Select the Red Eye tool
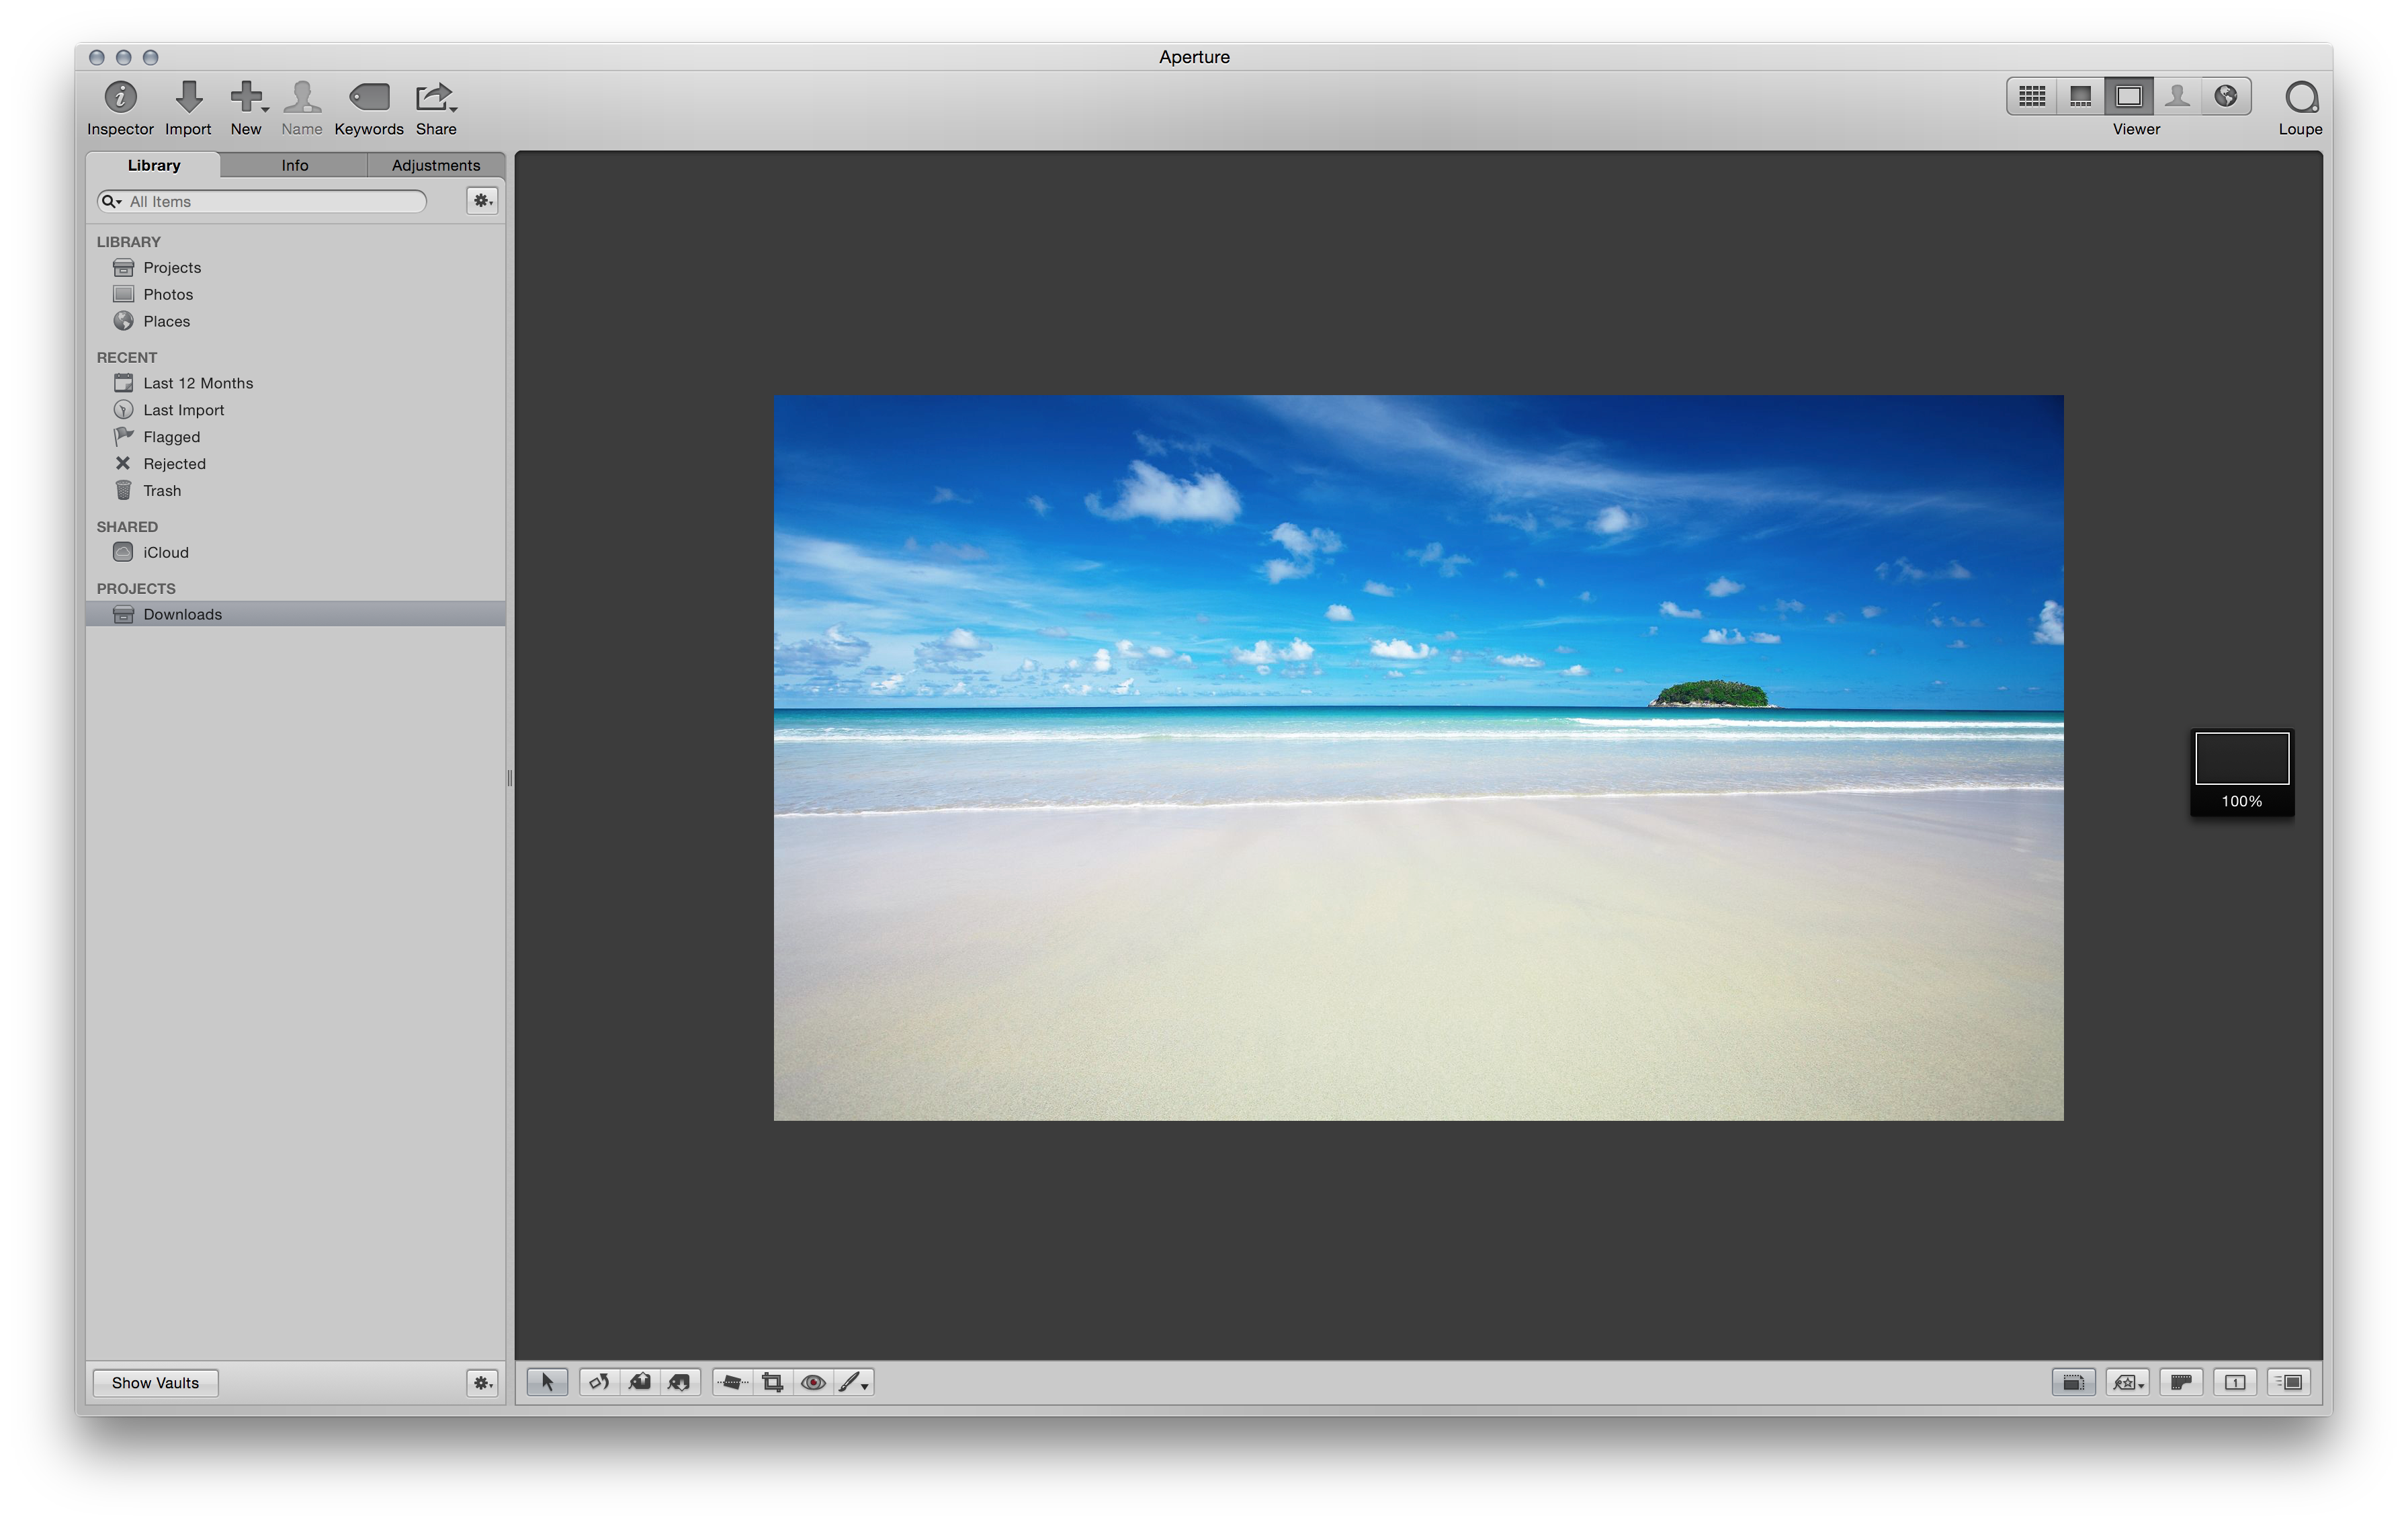The image size is (2408, 1524). tap(813, 1382)
